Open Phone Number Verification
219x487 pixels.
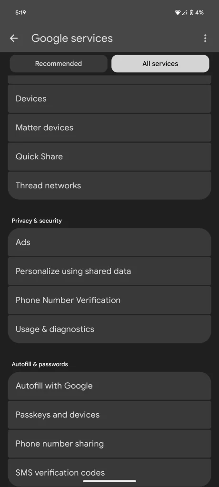[109, 300]
